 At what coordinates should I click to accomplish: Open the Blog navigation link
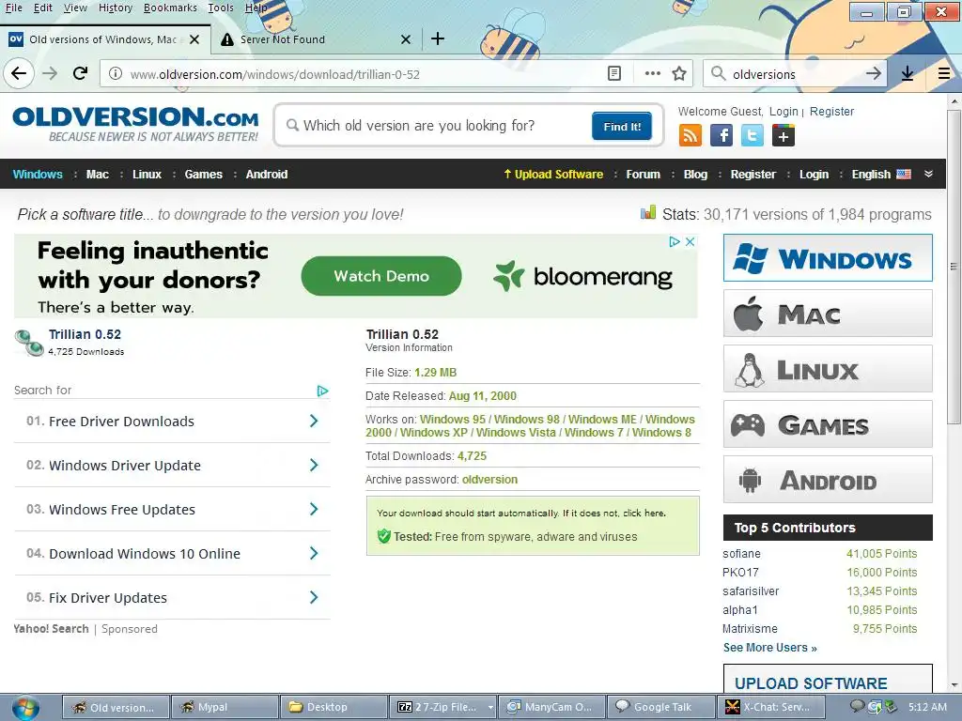coord(695,174)
